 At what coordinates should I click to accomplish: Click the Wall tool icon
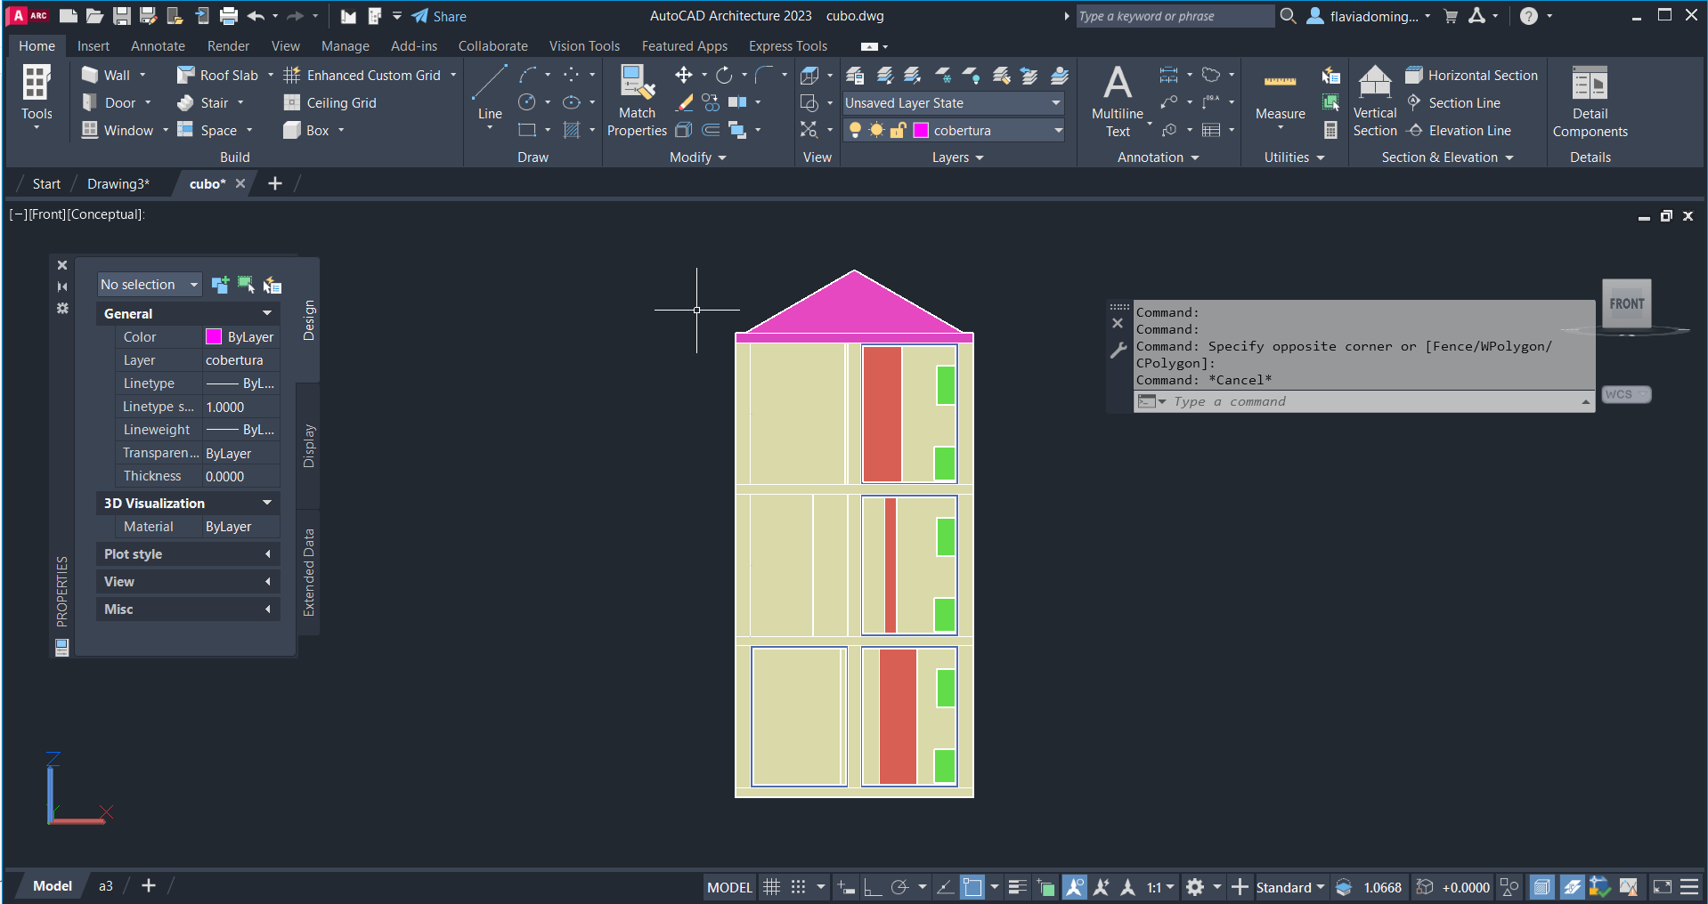tap(91, 75)
